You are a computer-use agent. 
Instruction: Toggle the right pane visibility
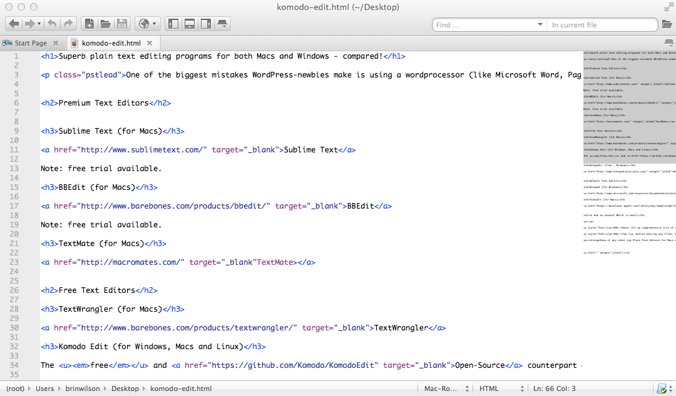click(206, 24)
